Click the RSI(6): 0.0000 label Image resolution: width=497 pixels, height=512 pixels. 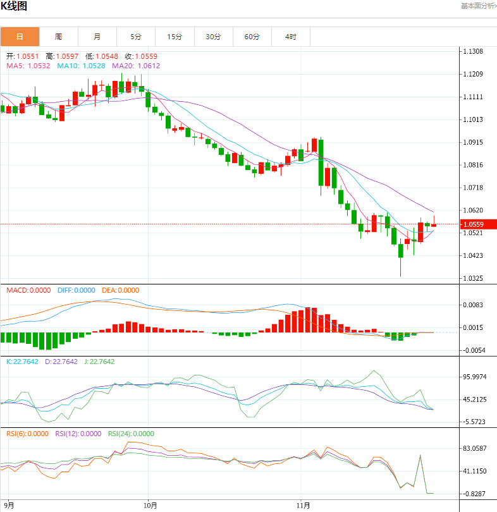coord(27,434)
